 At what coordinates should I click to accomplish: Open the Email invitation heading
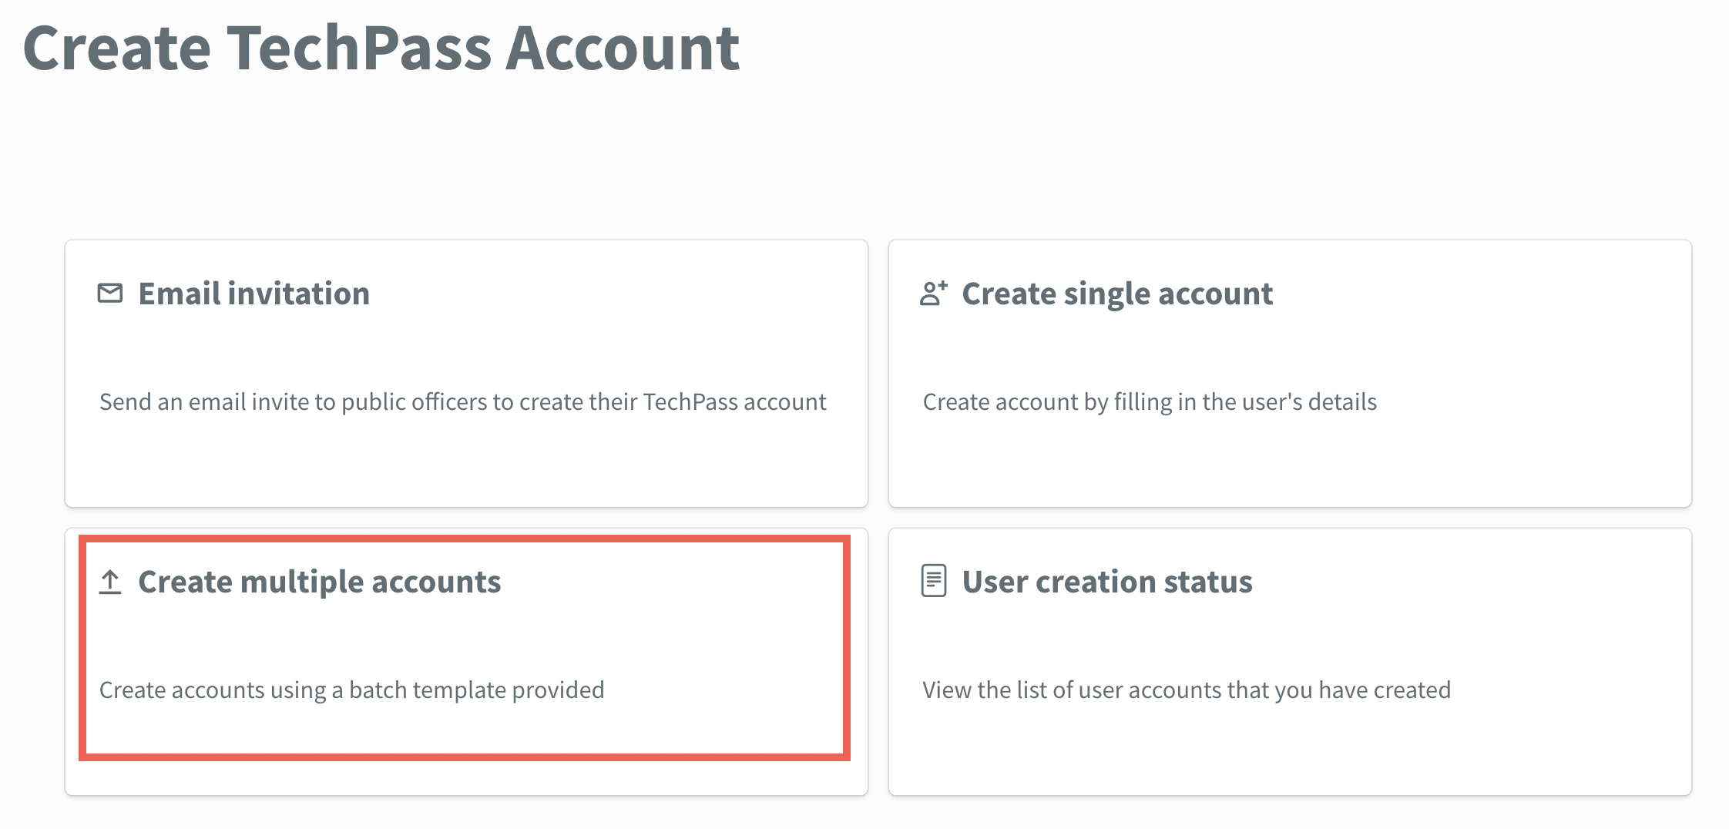253,294
